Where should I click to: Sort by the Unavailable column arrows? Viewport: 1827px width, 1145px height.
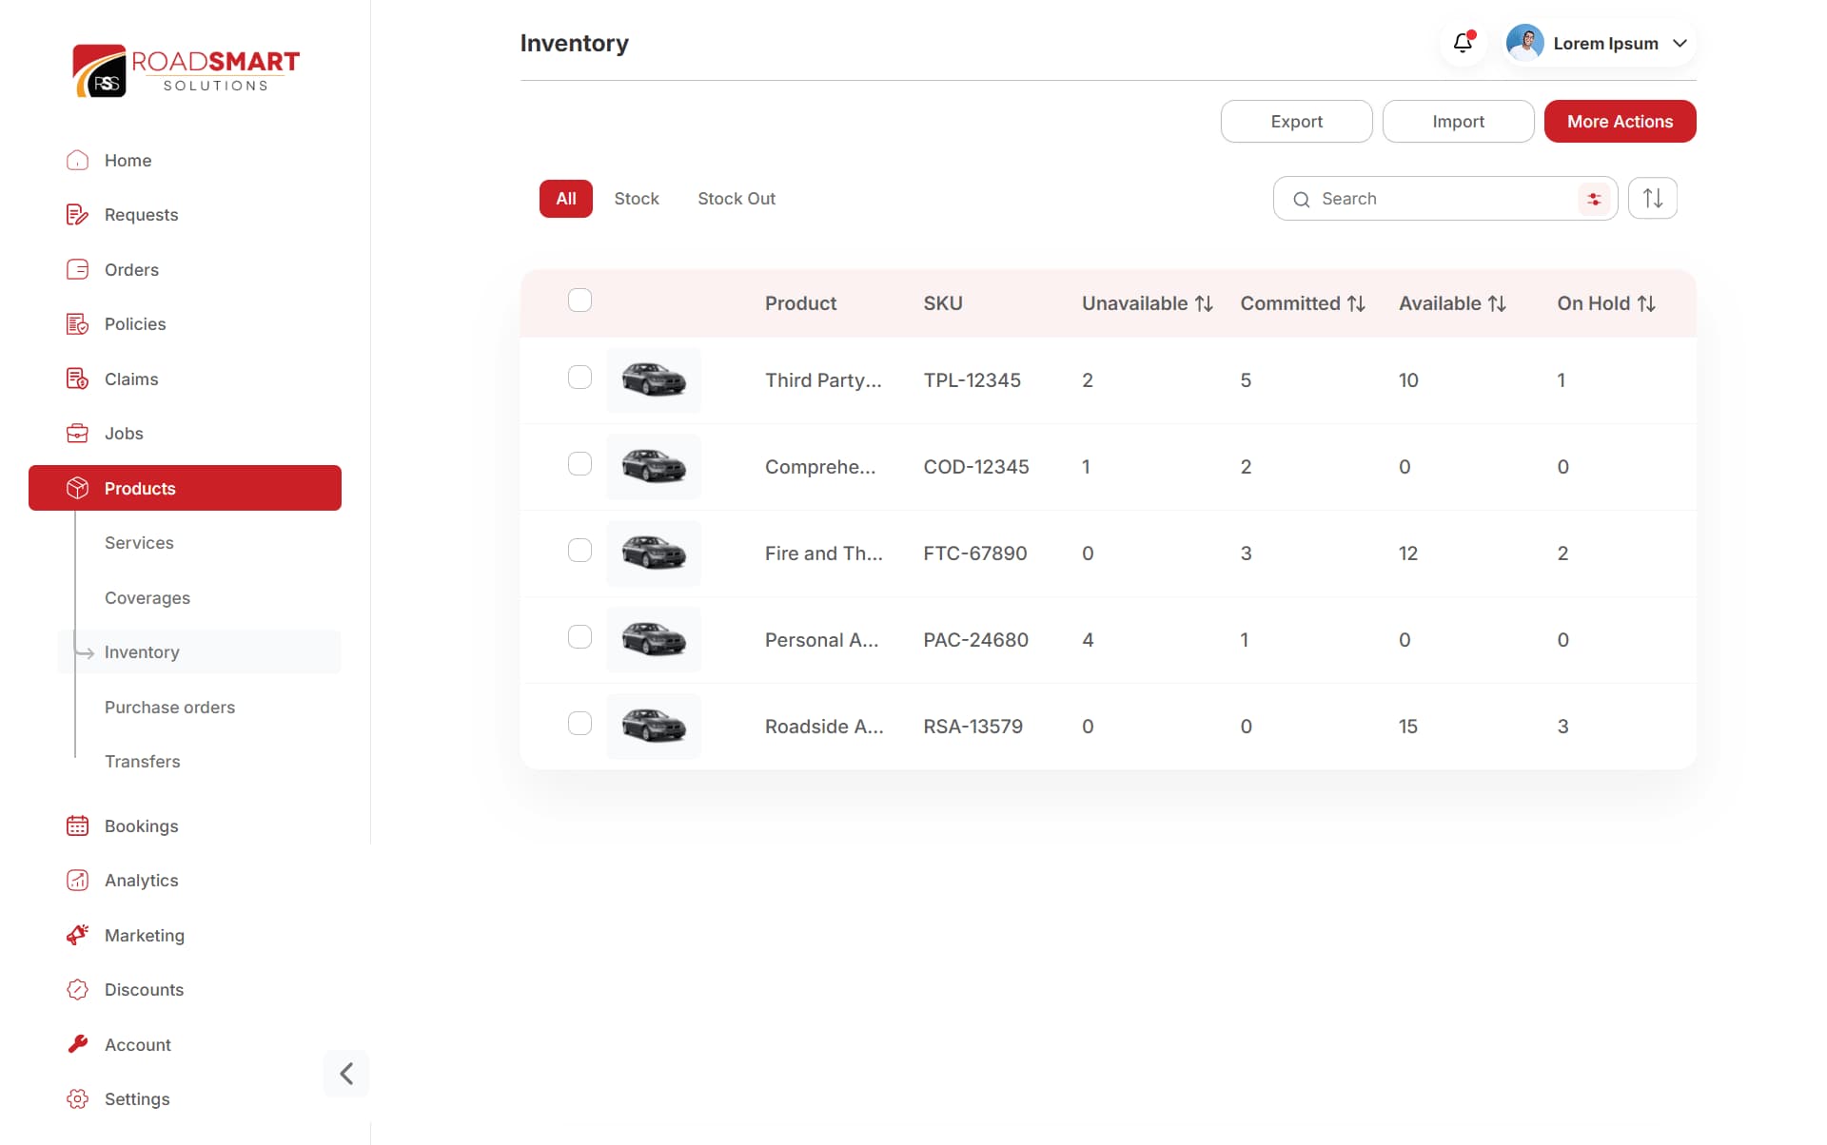pos(1204,303)
